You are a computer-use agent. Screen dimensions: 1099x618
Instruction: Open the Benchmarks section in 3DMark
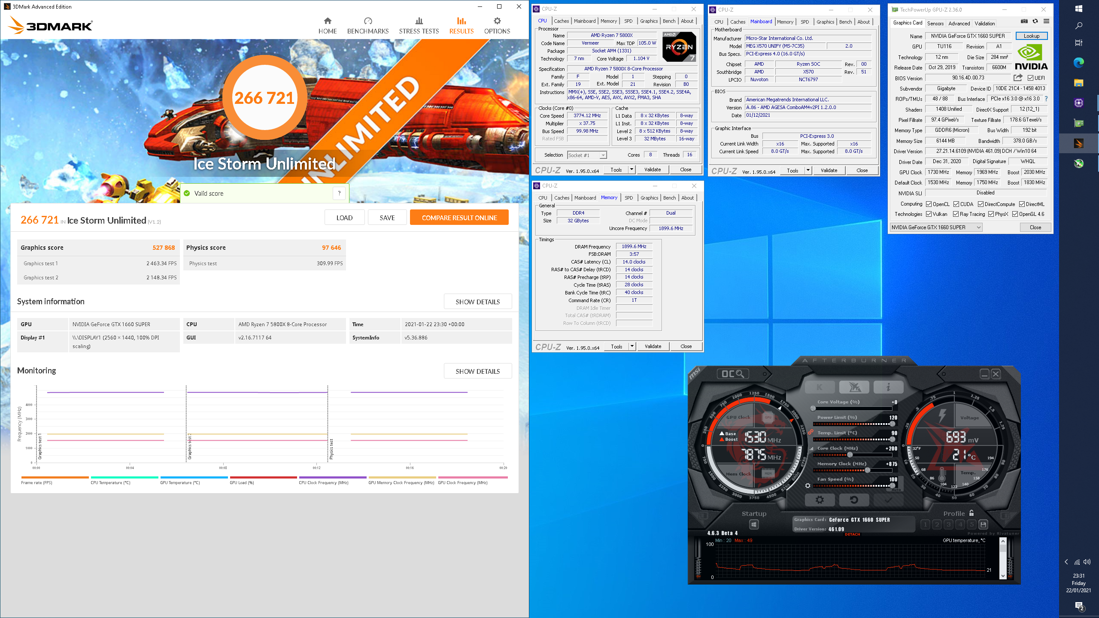(368, 26)
